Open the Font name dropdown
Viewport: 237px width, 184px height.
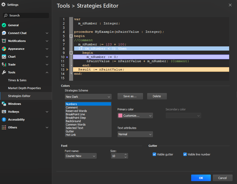click(81, 156)
